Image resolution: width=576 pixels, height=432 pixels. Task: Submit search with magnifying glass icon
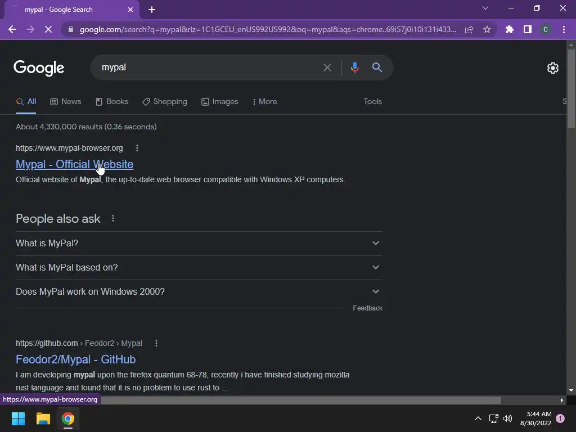[x=377, y=67]
